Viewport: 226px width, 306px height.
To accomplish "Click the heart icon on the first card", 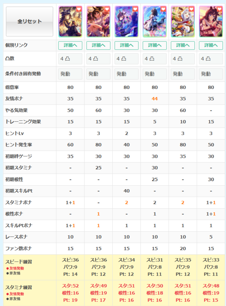I will point(79,9).
